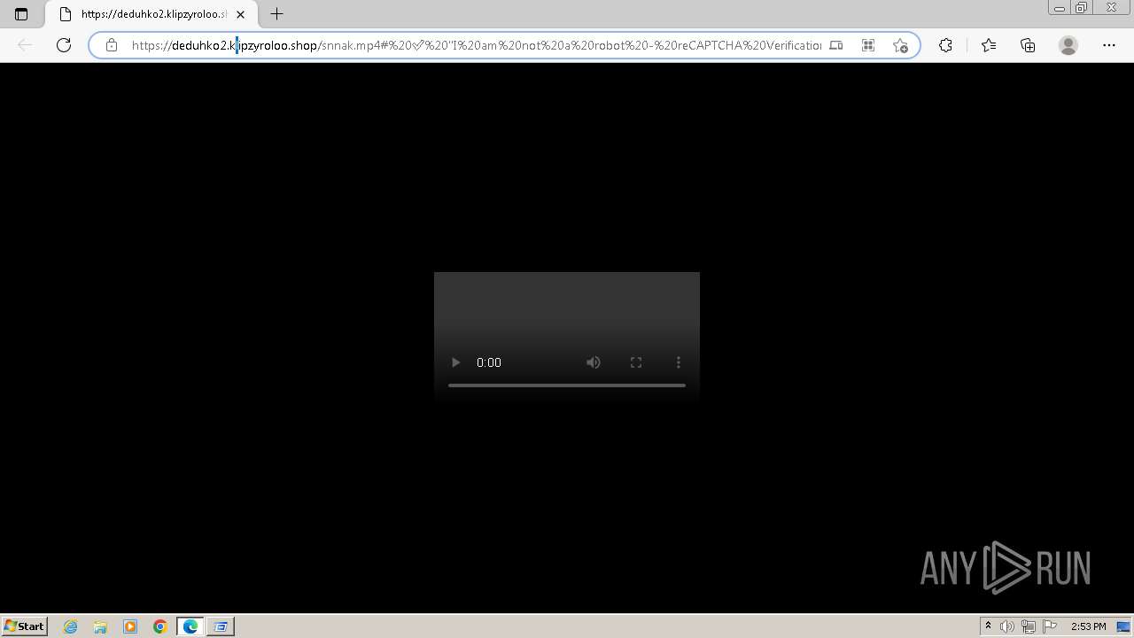1134x638 pixels.
Task: Open the Favorites list icon
Action: [x=989, y=45]
